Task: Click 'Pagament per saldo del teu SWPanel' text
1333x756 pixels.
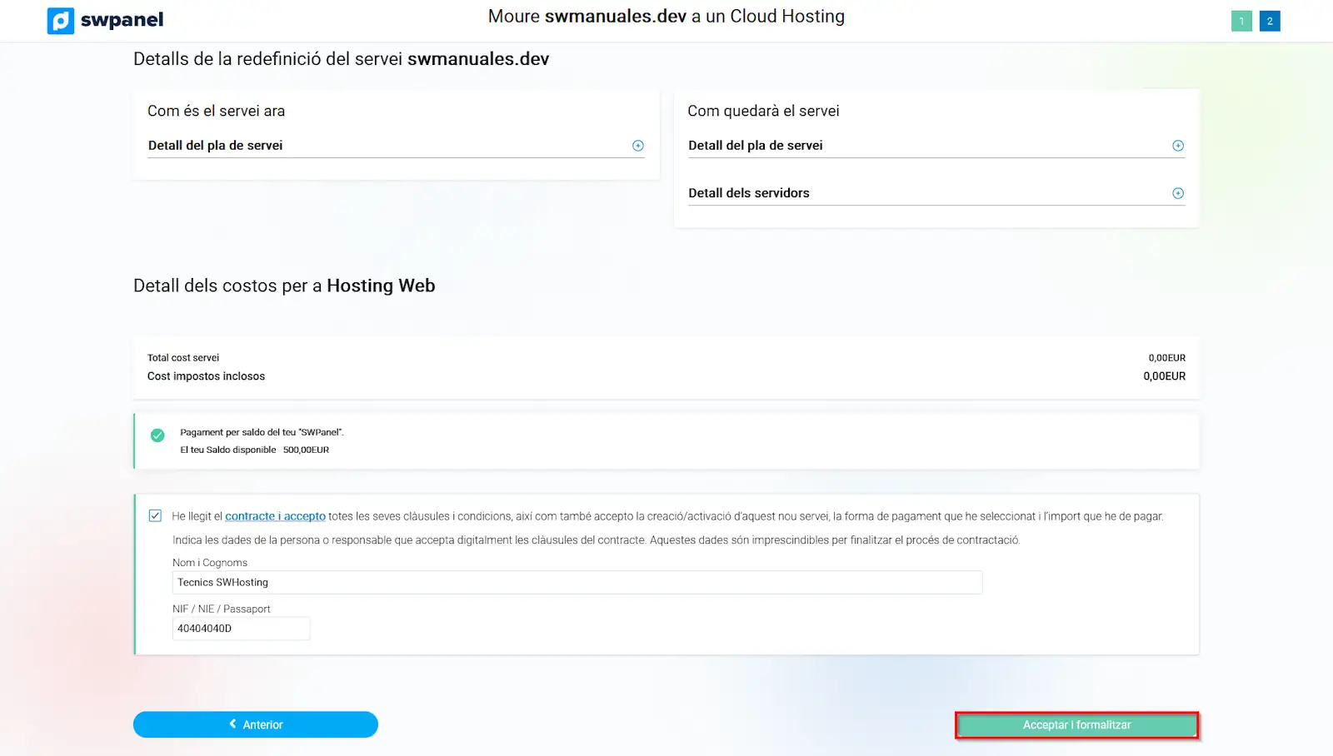Action: point(262,432)
